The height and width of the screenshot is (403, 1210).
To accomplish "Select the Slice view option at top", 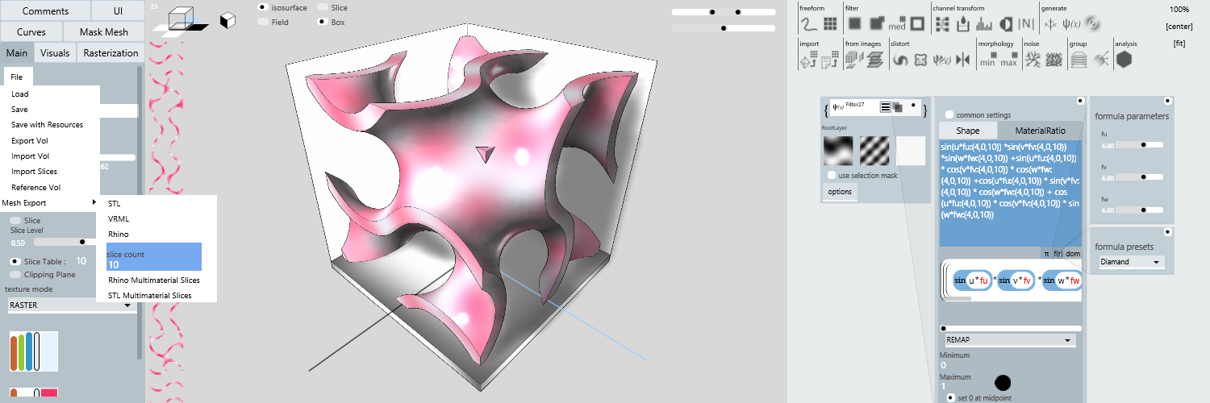I will click(x=323, y=7).
